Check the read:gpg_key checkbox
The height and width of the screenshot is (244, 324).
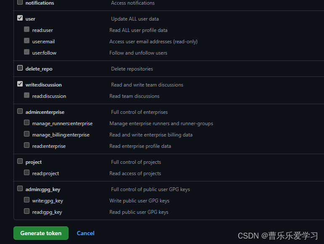(26, 211)
